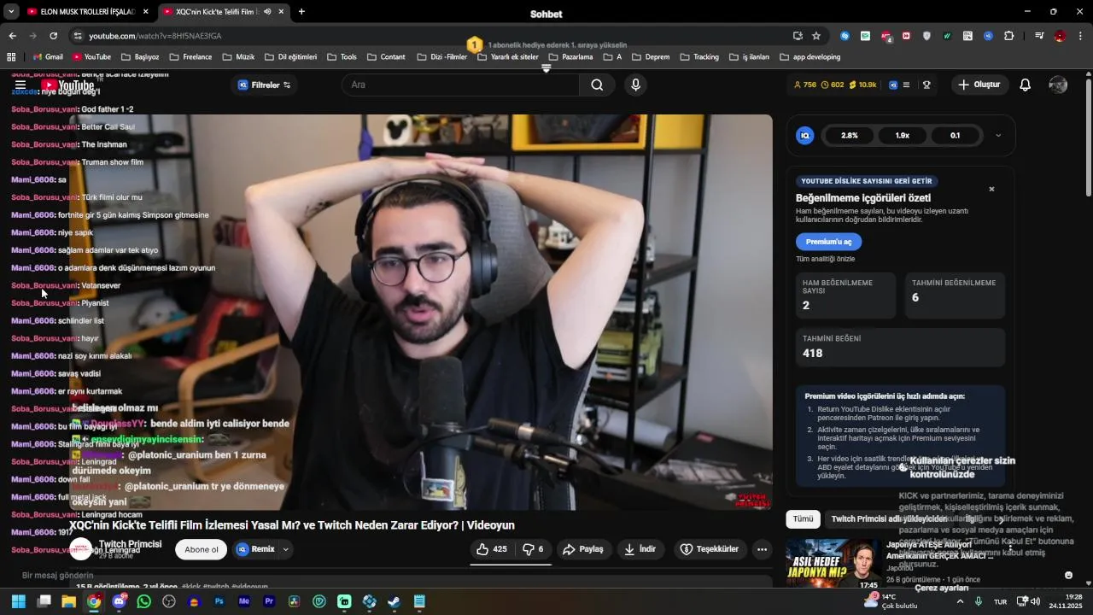Screen dimensions: 1093x615
Task: Click the Oluştur create button
Action: click(x=979, y=85)
